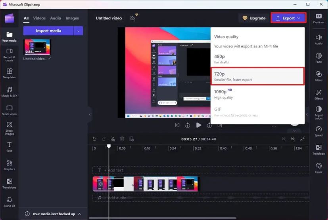
Task: Split clip with the scissors tool
Action: coord(113,139)
